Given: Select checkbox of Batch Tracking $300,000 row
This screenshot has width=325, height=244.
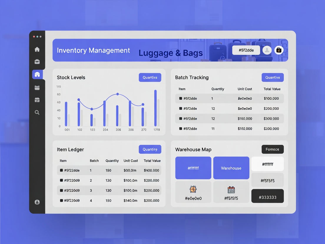Looking at the screenshot, I should click(x=180, y=119).
